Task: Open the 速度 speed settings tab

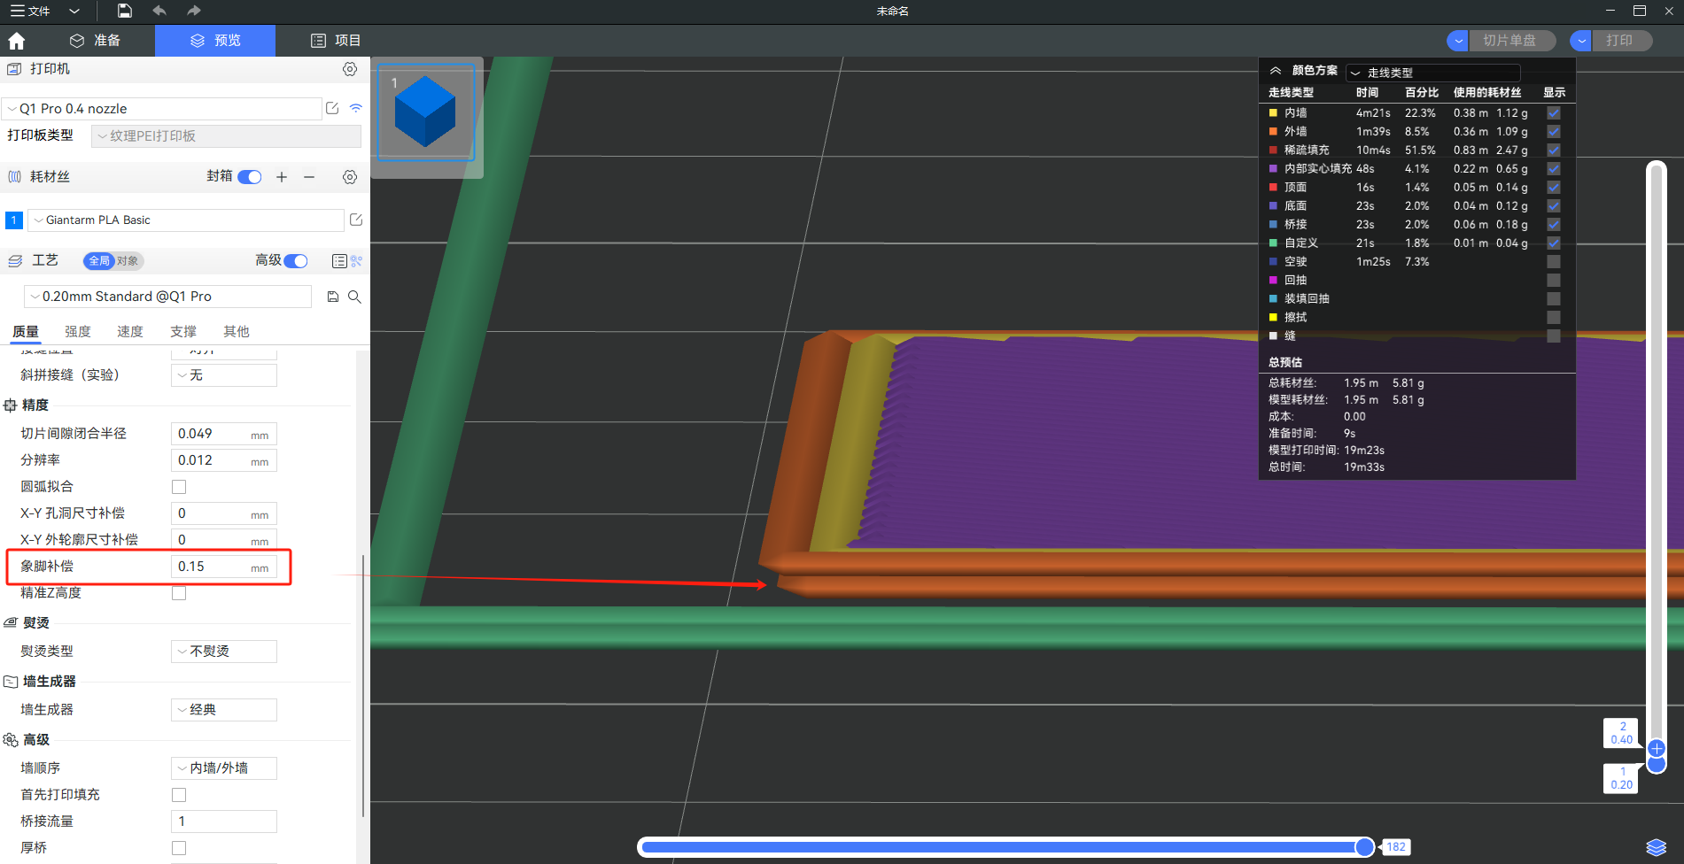Action: 130,331
